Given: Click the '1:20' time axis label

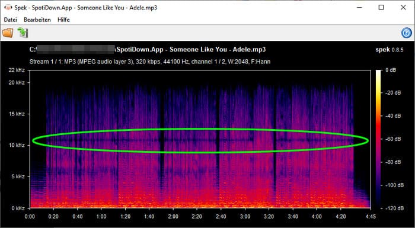Looking at the screenshot, I should [x=125, y=217].
